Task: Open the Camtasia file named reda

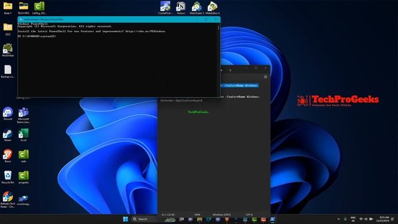Action: (x=24, y=156)
